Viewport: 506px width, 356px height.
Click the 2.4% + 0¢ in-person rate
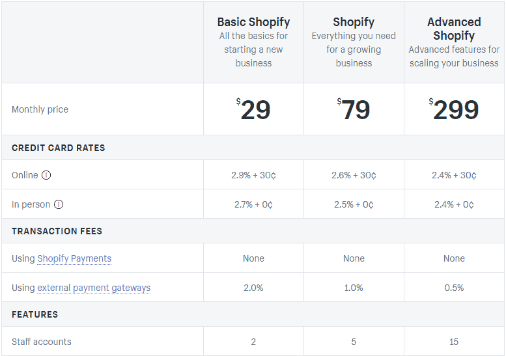454,204
